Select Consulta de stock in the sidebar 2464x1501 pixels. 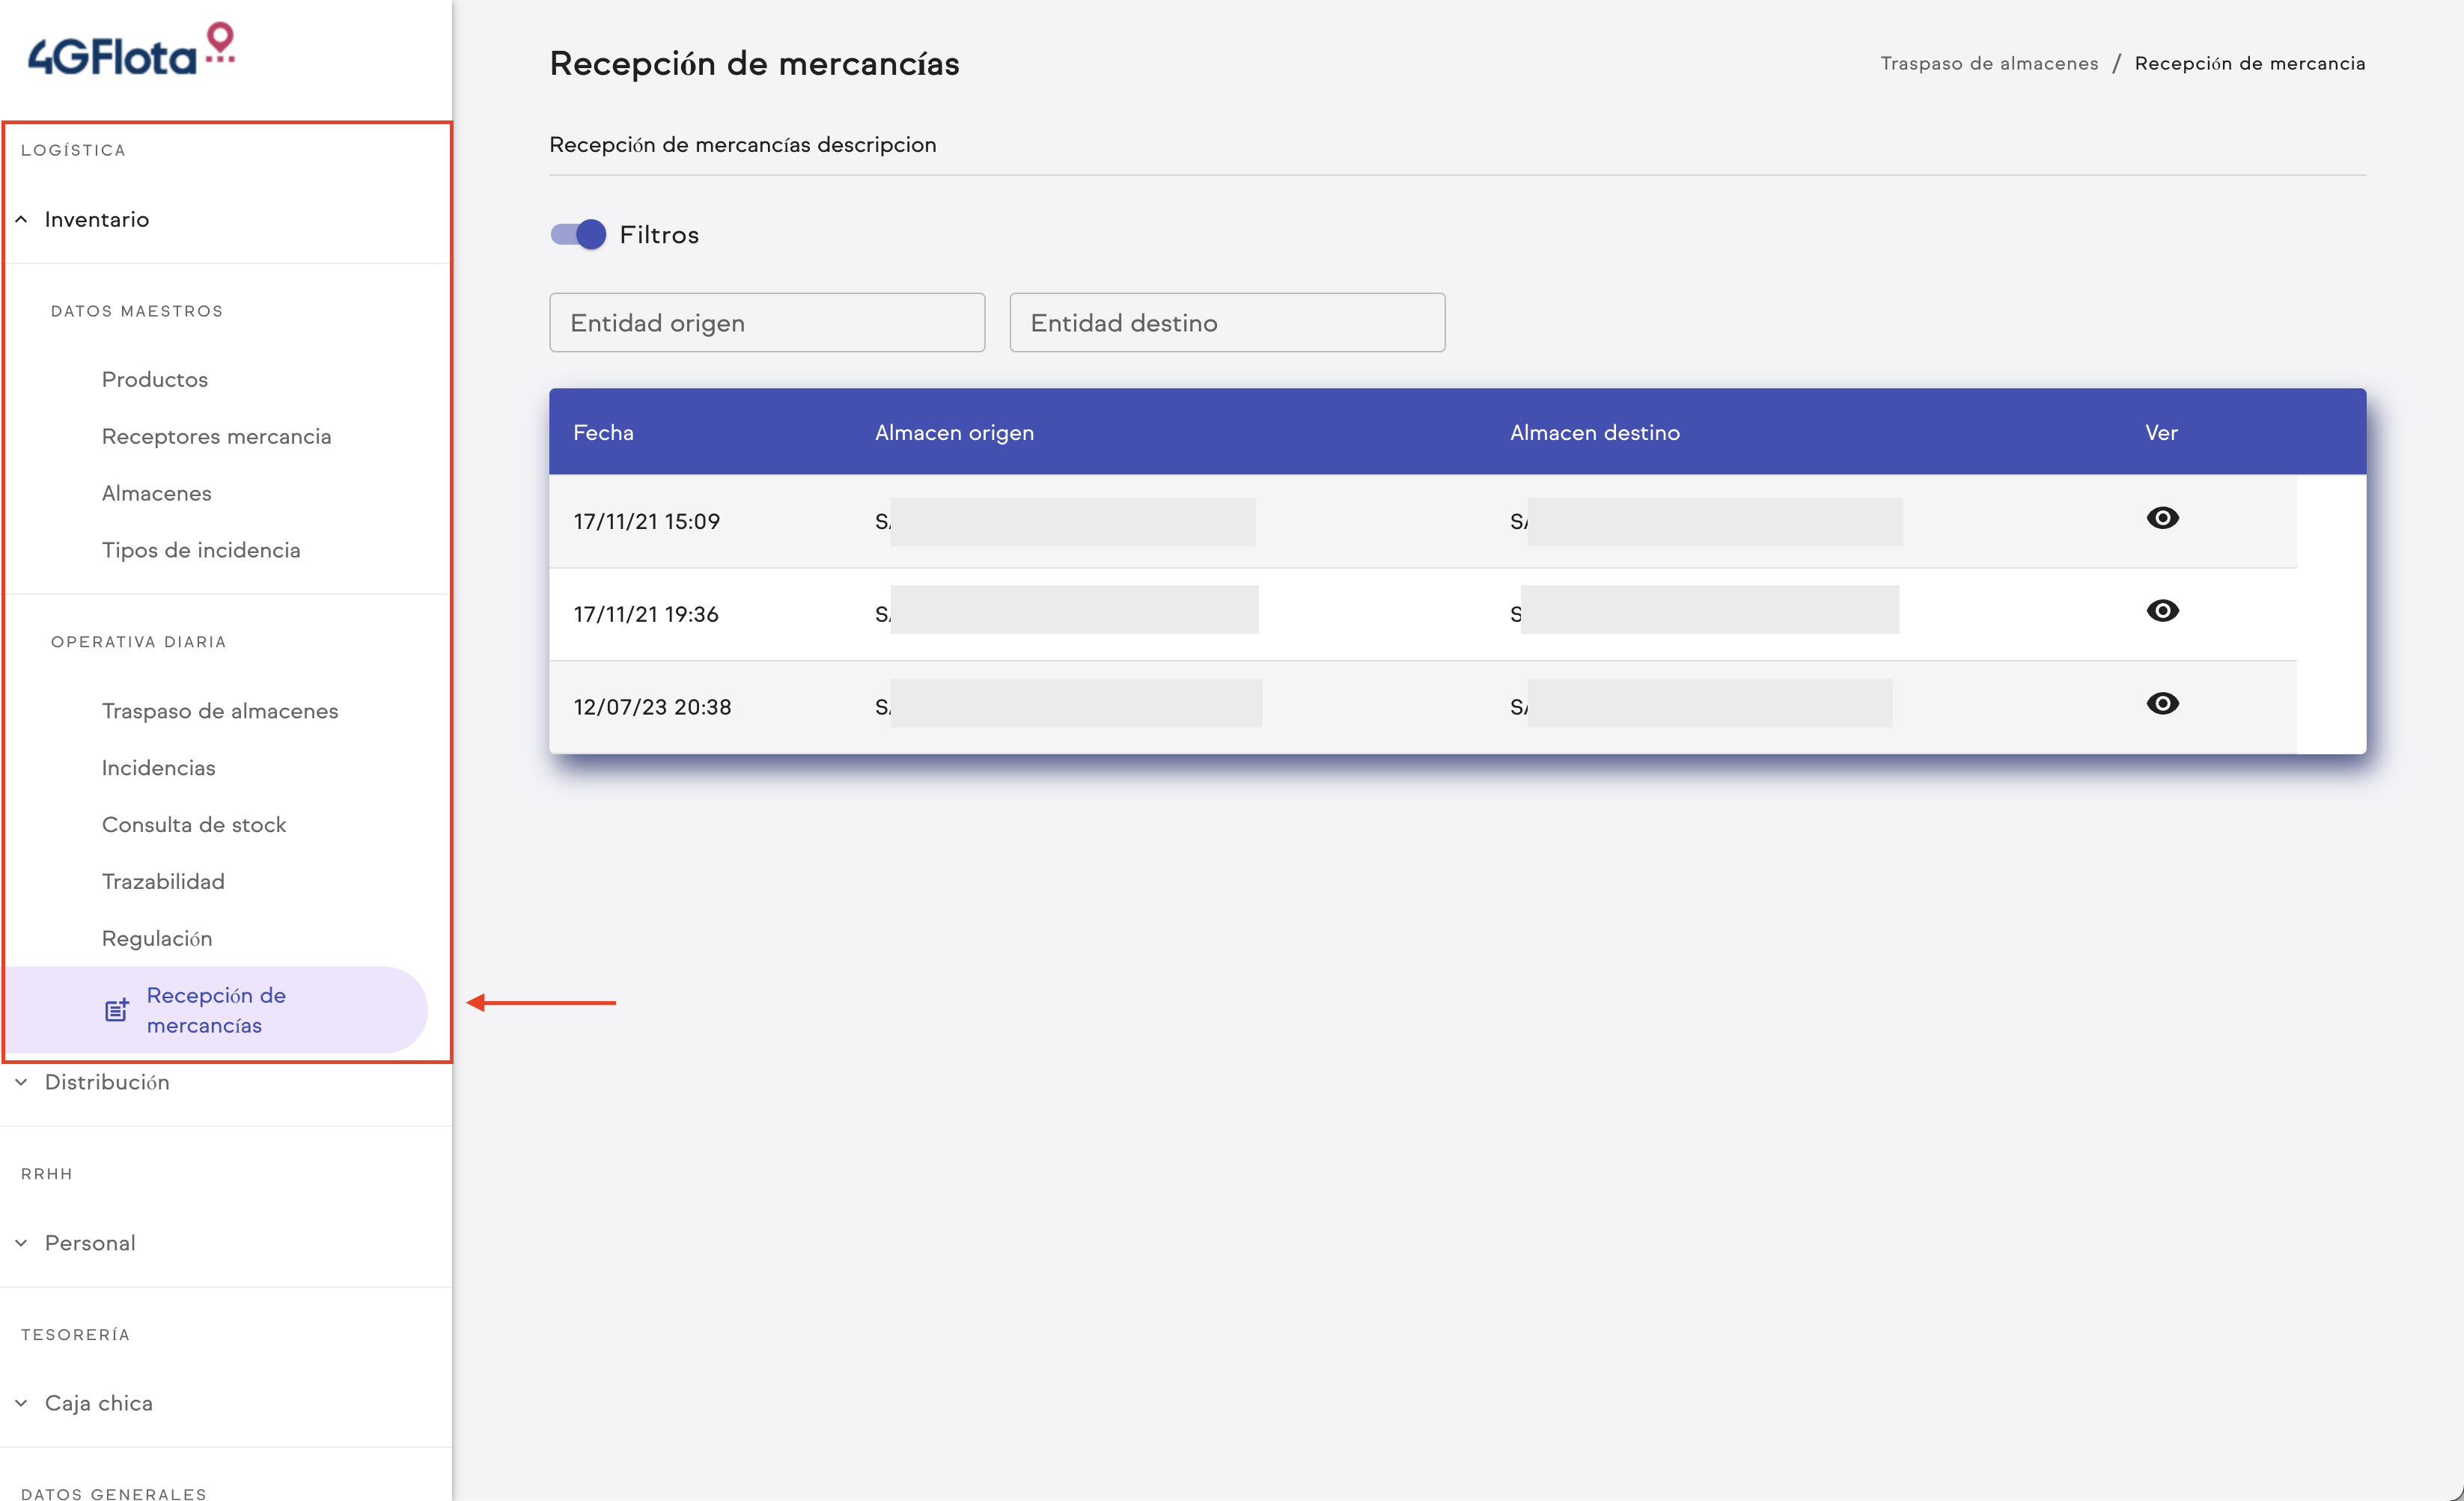(194, 824)
